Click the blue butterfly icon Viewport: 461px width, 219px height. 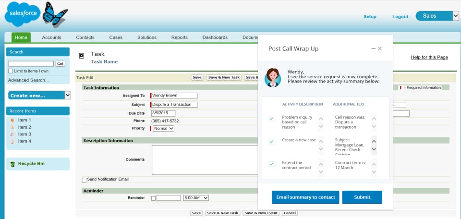[x=55, y=14]
